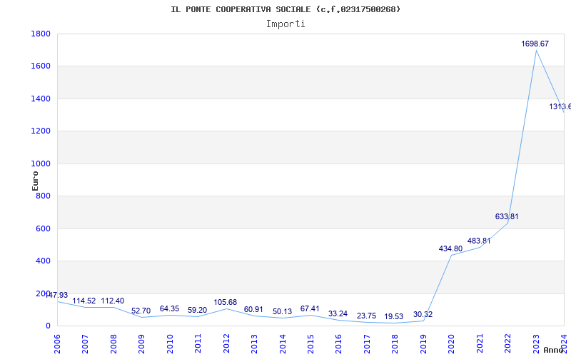Click the 114.52 data label
The height and width of the screenshot is (357, 571).
pyautogui.click(x=84, y=301)
